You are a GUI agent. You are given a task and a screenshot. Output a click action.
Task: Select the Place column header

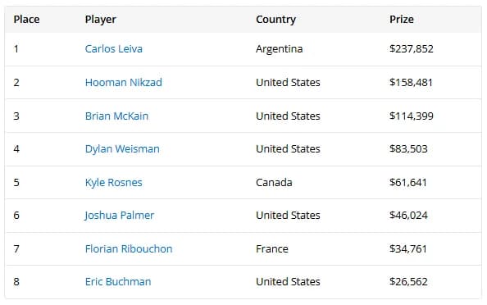26,19
